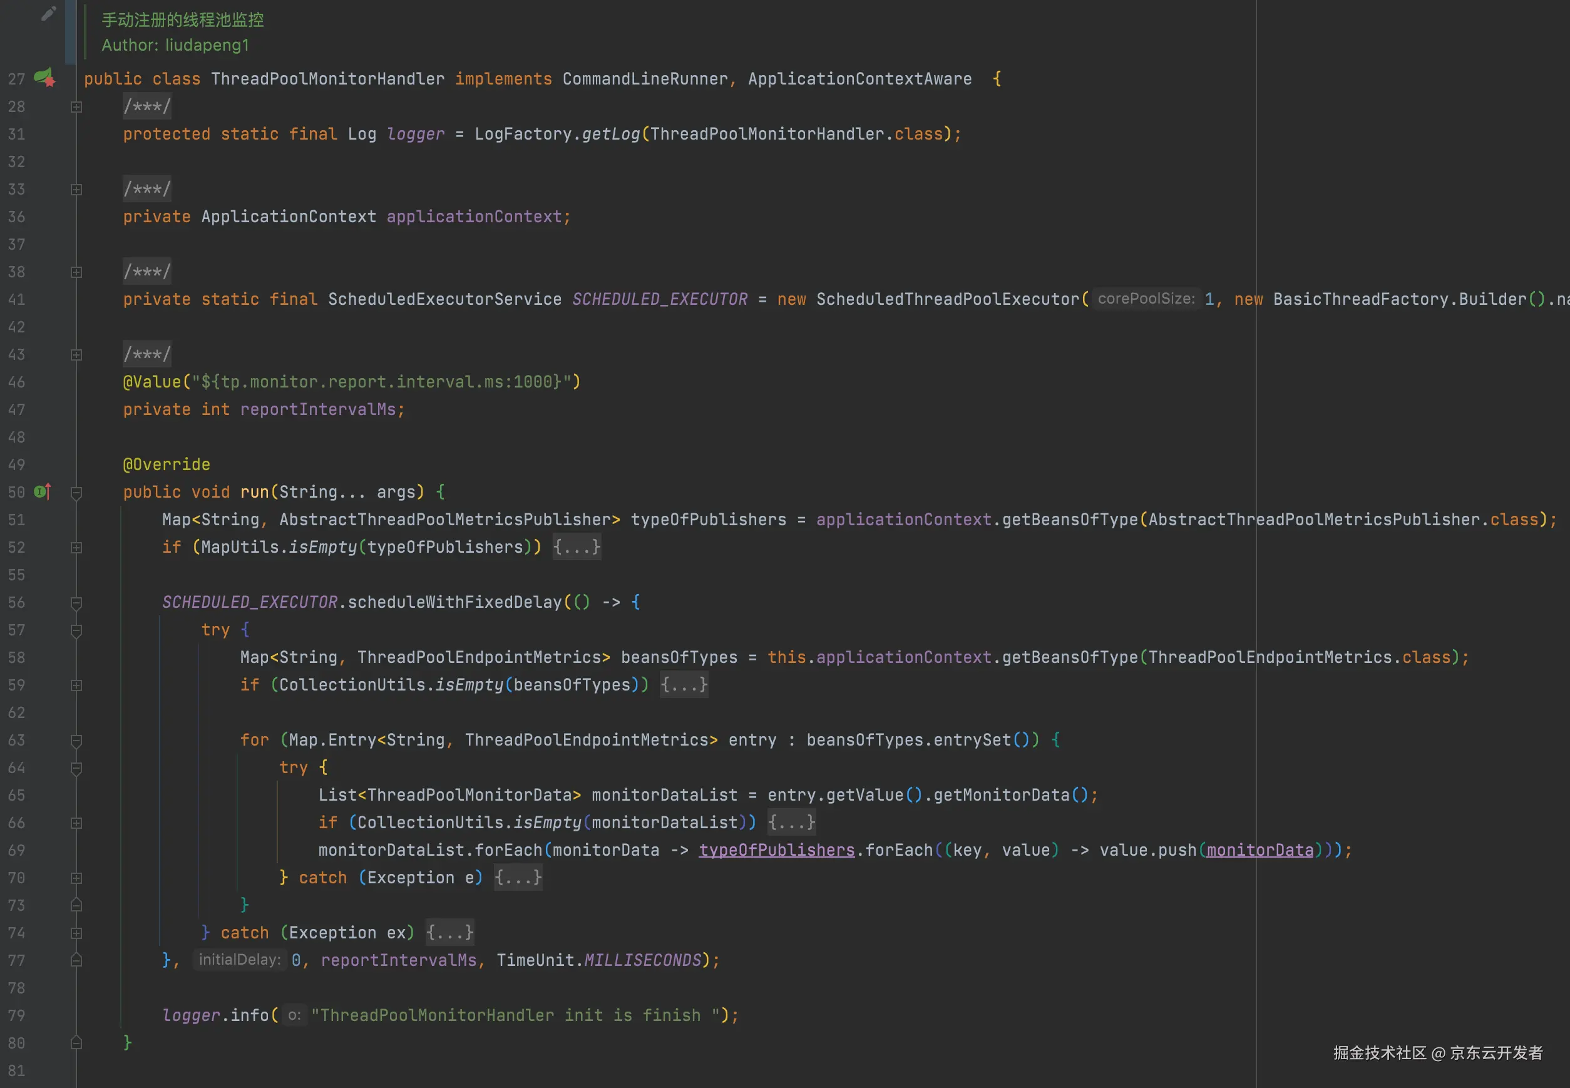The width and height of the screenshot is (1570, 1088).
Task: Click the implements-method gutter icon on line 50
Action: [43, 491]
